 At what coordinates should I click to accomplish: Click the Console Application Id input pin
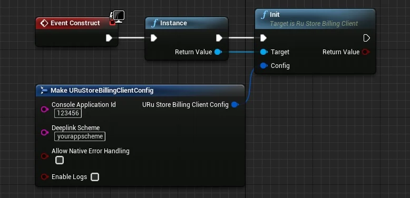tap(45, 109)
